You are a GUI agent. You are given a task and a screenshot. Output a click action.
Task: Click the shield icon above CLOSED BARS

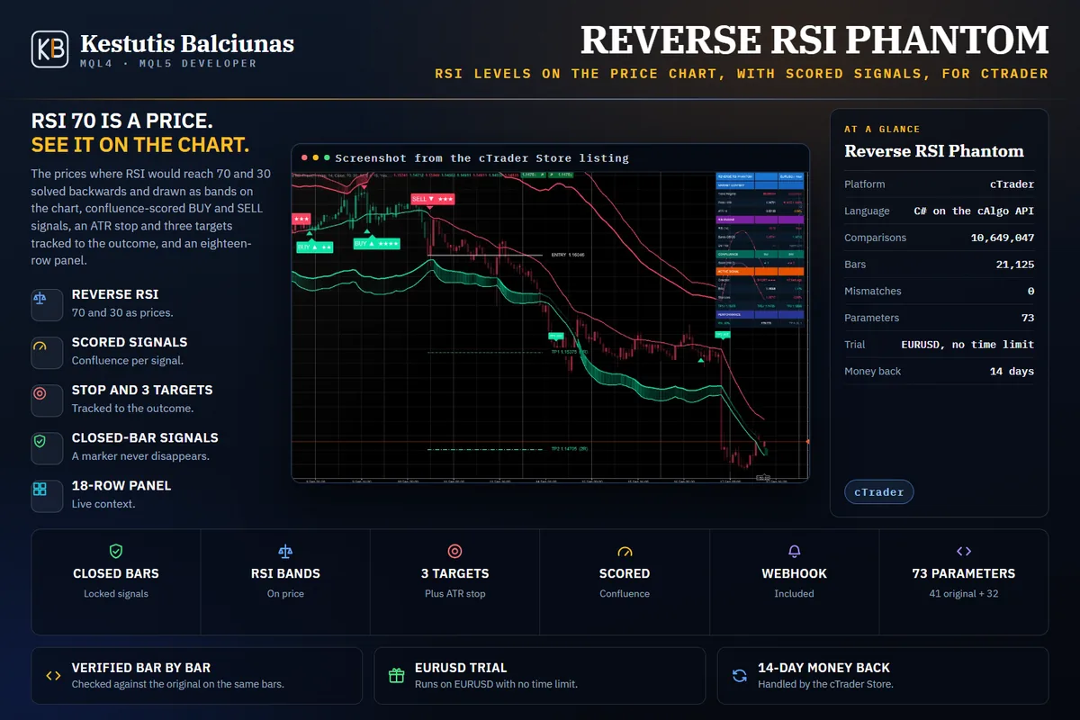click(x=116, y=551)
